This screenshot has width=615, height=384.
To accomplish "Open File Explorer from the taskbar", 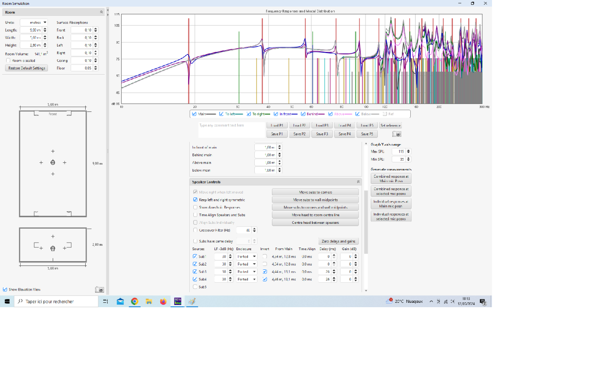I will (x=149, y=301).
